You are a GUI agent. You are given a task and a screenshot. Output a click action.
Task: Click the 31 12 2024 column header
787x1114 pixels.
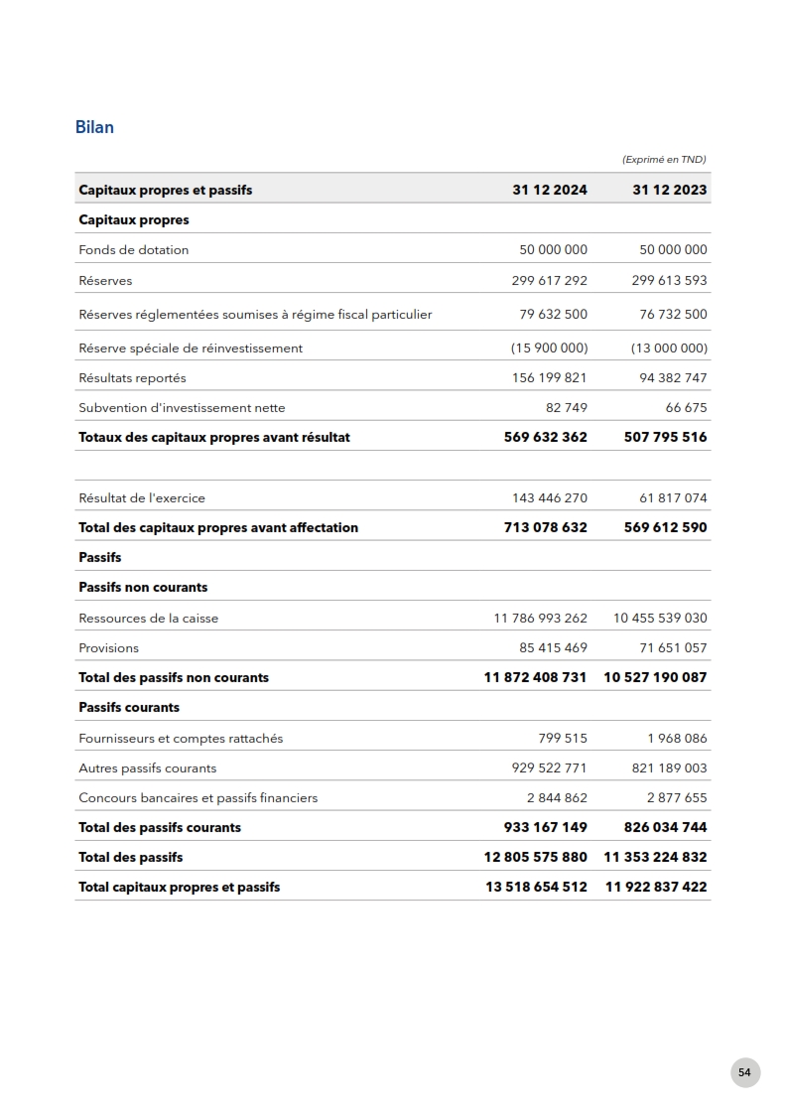(550, 190)
